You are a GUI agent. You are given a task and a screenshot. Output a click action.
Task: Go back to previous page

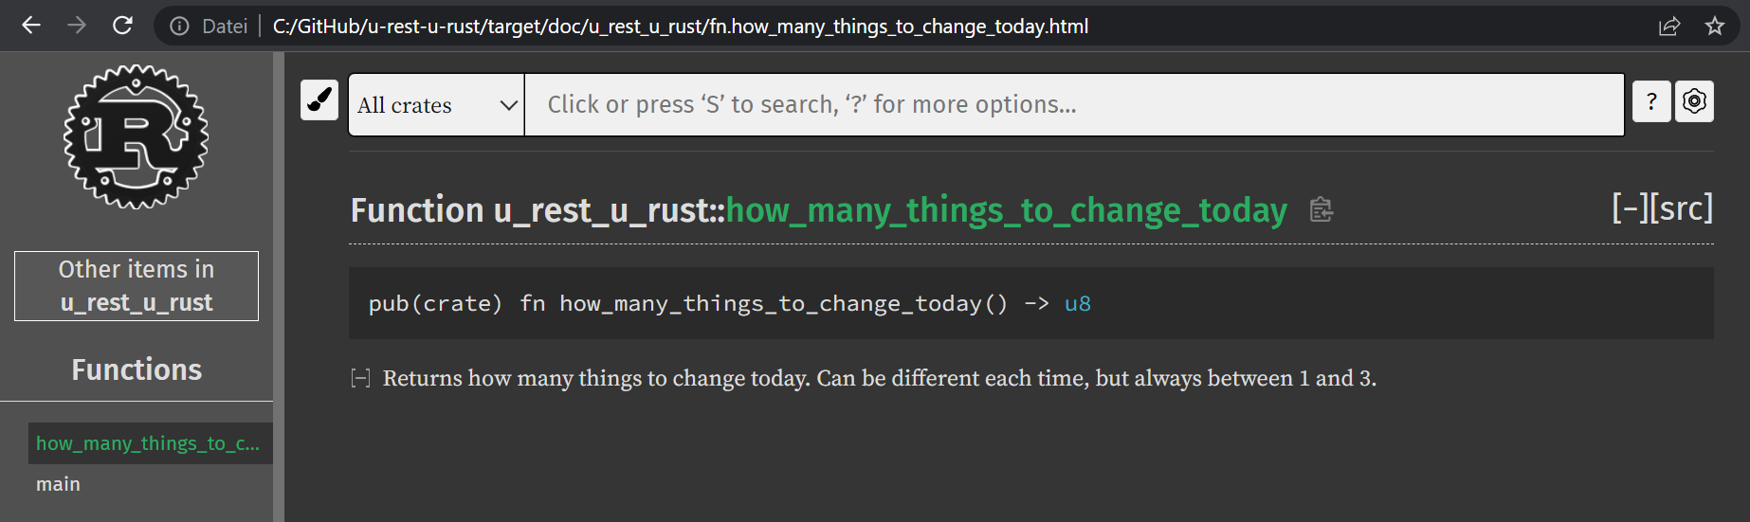[31, 26]
